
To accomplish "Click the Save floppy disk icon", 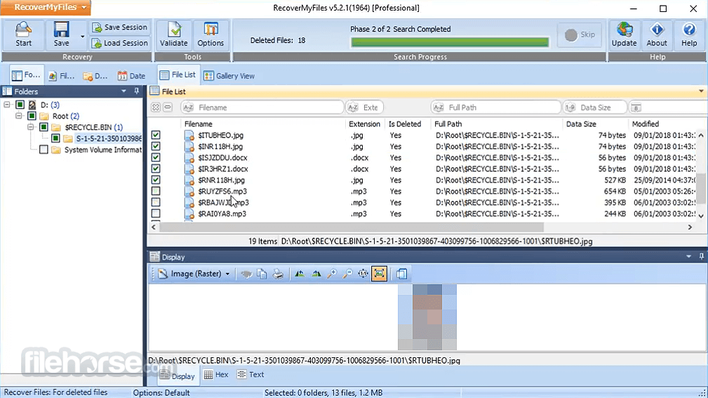I will 62,34.
